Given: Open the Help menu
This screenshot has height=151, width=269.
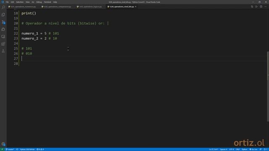Looking at the screenshot, I should [x=55, y=2].
